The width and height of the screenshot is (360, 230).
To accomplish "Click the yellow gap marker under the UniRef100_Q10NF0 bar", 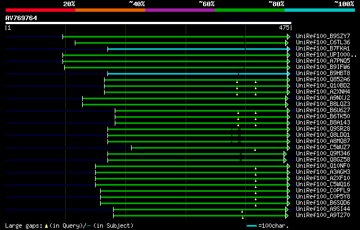I will pos(255,168).
